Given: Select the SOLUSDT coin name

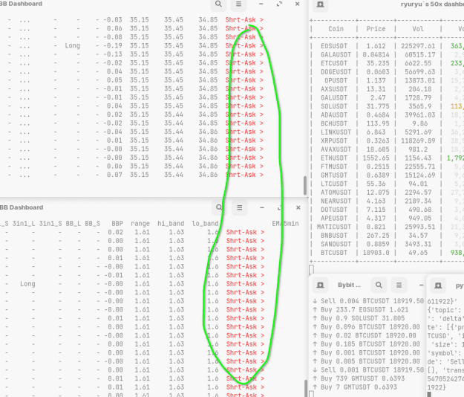Looking at the screenshot, I should [336, 106].
